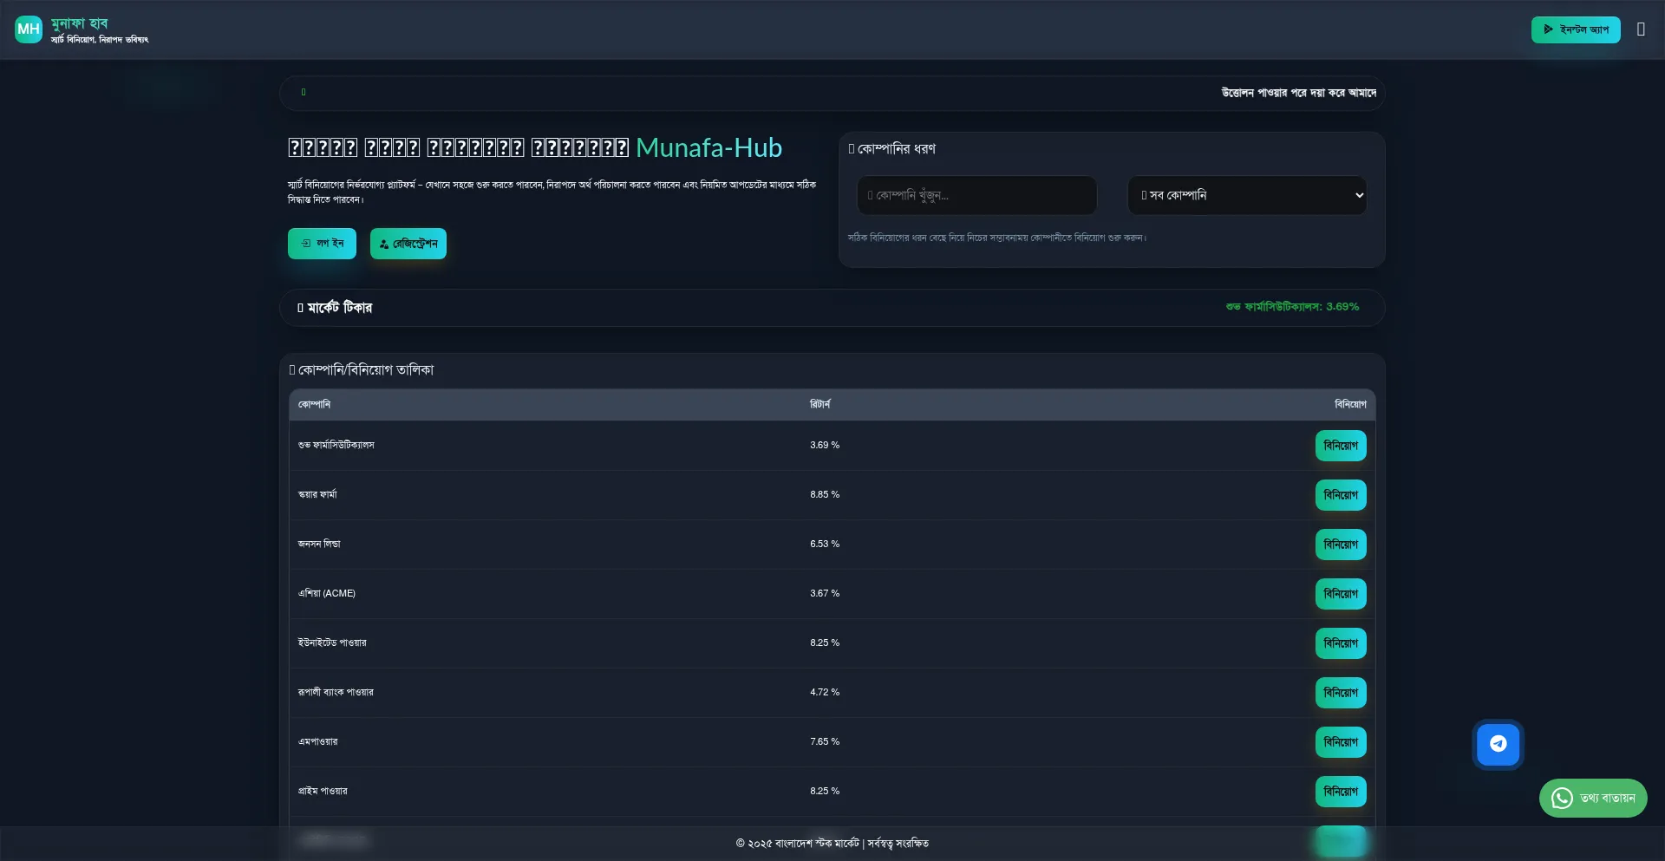Invest in প্রাইম পাওয়ার row
The height and width of the screenshot is (861, 1665).
pos(1340,792)
